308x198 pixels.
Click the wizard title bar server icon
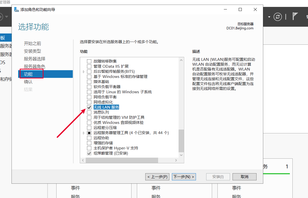click(16, 10)
